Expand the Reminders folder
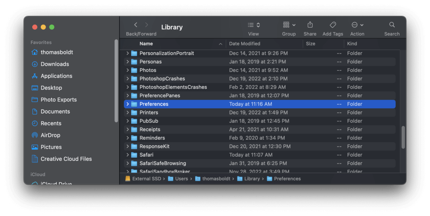This screenshot has width=430, height=216. [x=128, y=138]
